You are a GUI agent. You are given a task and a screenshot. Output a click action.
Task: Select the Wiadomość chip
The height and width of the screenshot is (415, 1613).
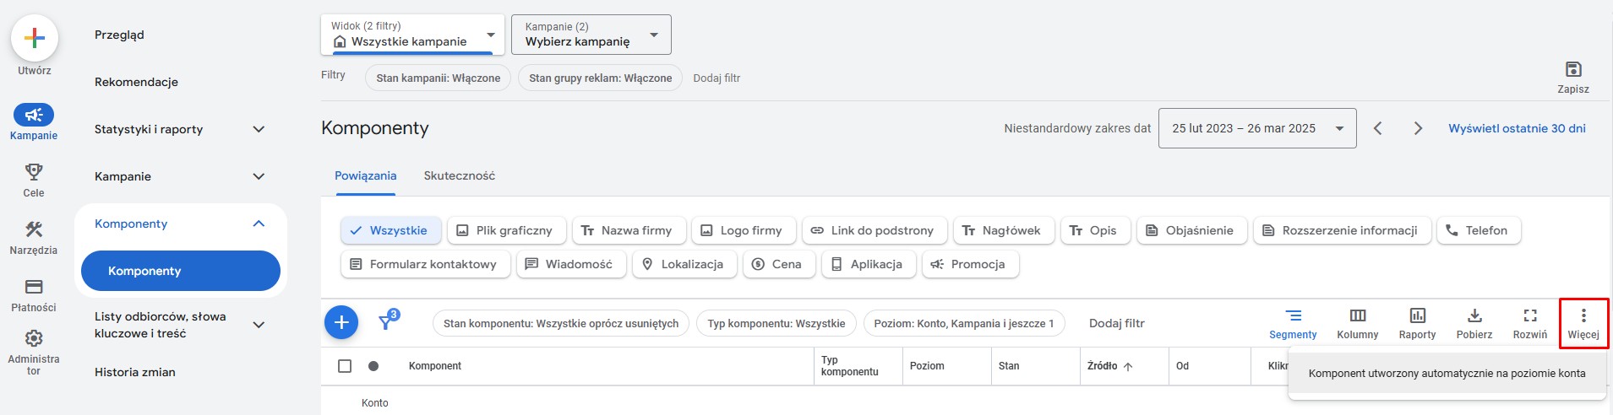pyautogui.click(x=571, y=264)
